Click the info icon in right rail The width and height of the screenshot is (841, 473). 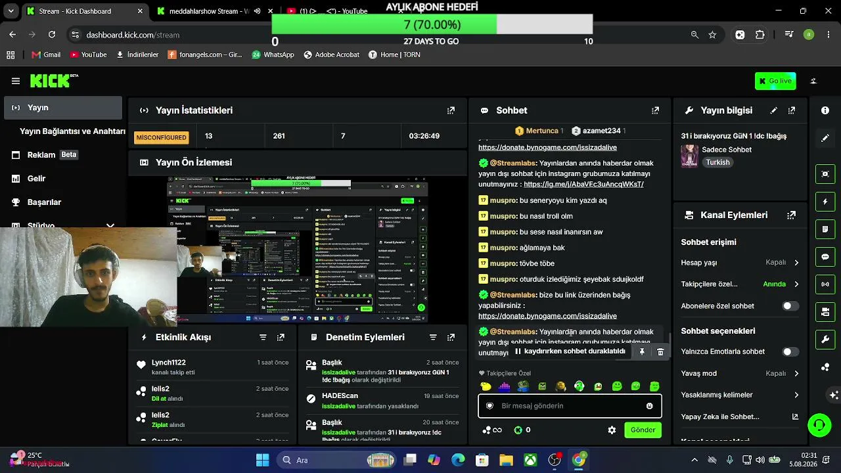click(x=825, y=110)
